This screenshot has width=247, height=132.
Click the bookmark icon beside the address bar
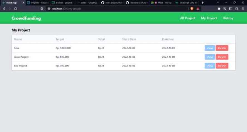coord(42,9)
